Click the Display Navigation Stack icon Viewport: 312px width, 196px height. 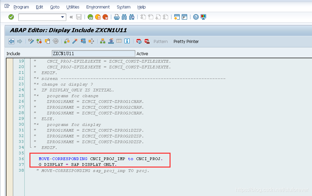coord(111,41)
